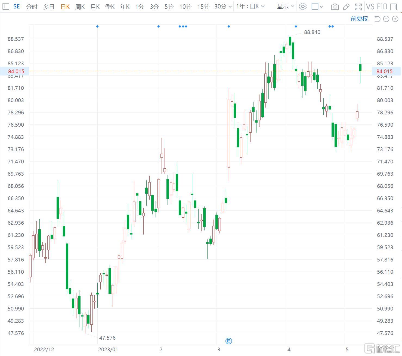Switch to the 3分 interval
The height and width of the screenshot is (356, 402).
point(154,7)
